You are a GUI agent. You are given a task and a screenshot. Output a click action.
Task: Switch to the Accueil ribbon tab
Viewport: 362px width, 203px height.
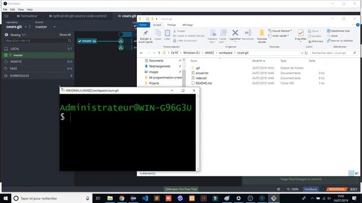(x=157, y=25)
